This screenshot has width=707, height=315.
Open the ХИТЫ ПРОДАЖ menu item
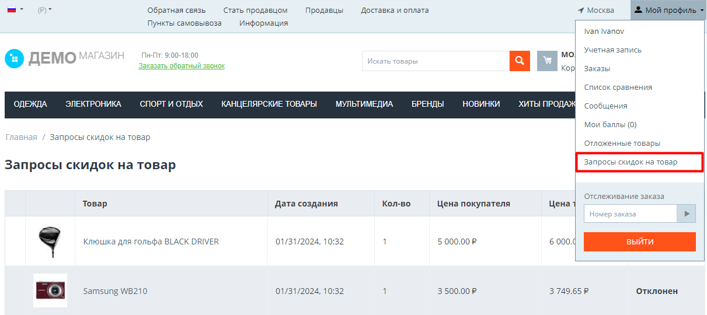coord(548,104)
